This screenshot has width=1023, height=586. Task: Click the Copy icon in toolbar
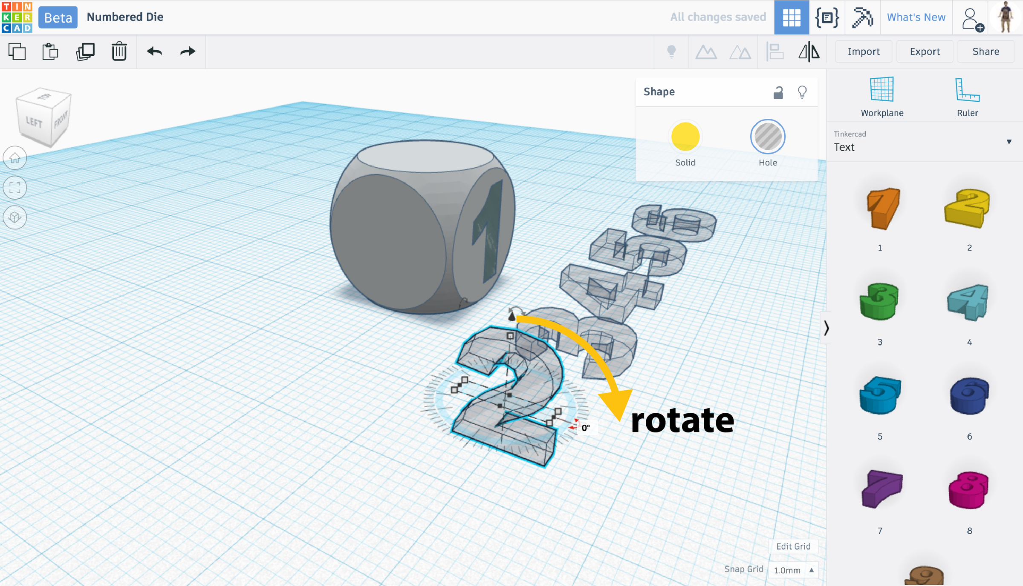pos(17,51)
